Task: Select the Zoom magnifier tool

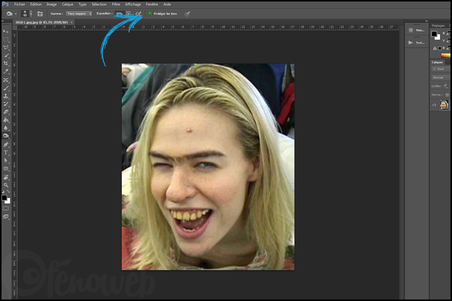Action: (6, 185)
